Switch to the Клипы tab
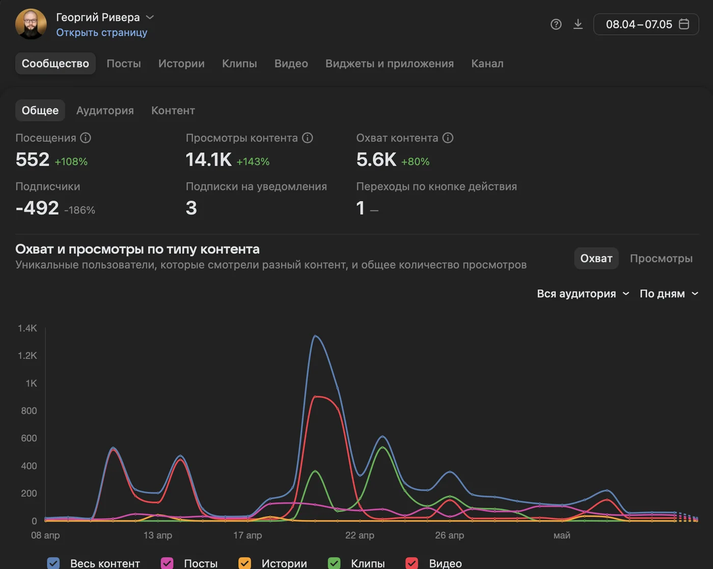 click(x=239, y=64)
